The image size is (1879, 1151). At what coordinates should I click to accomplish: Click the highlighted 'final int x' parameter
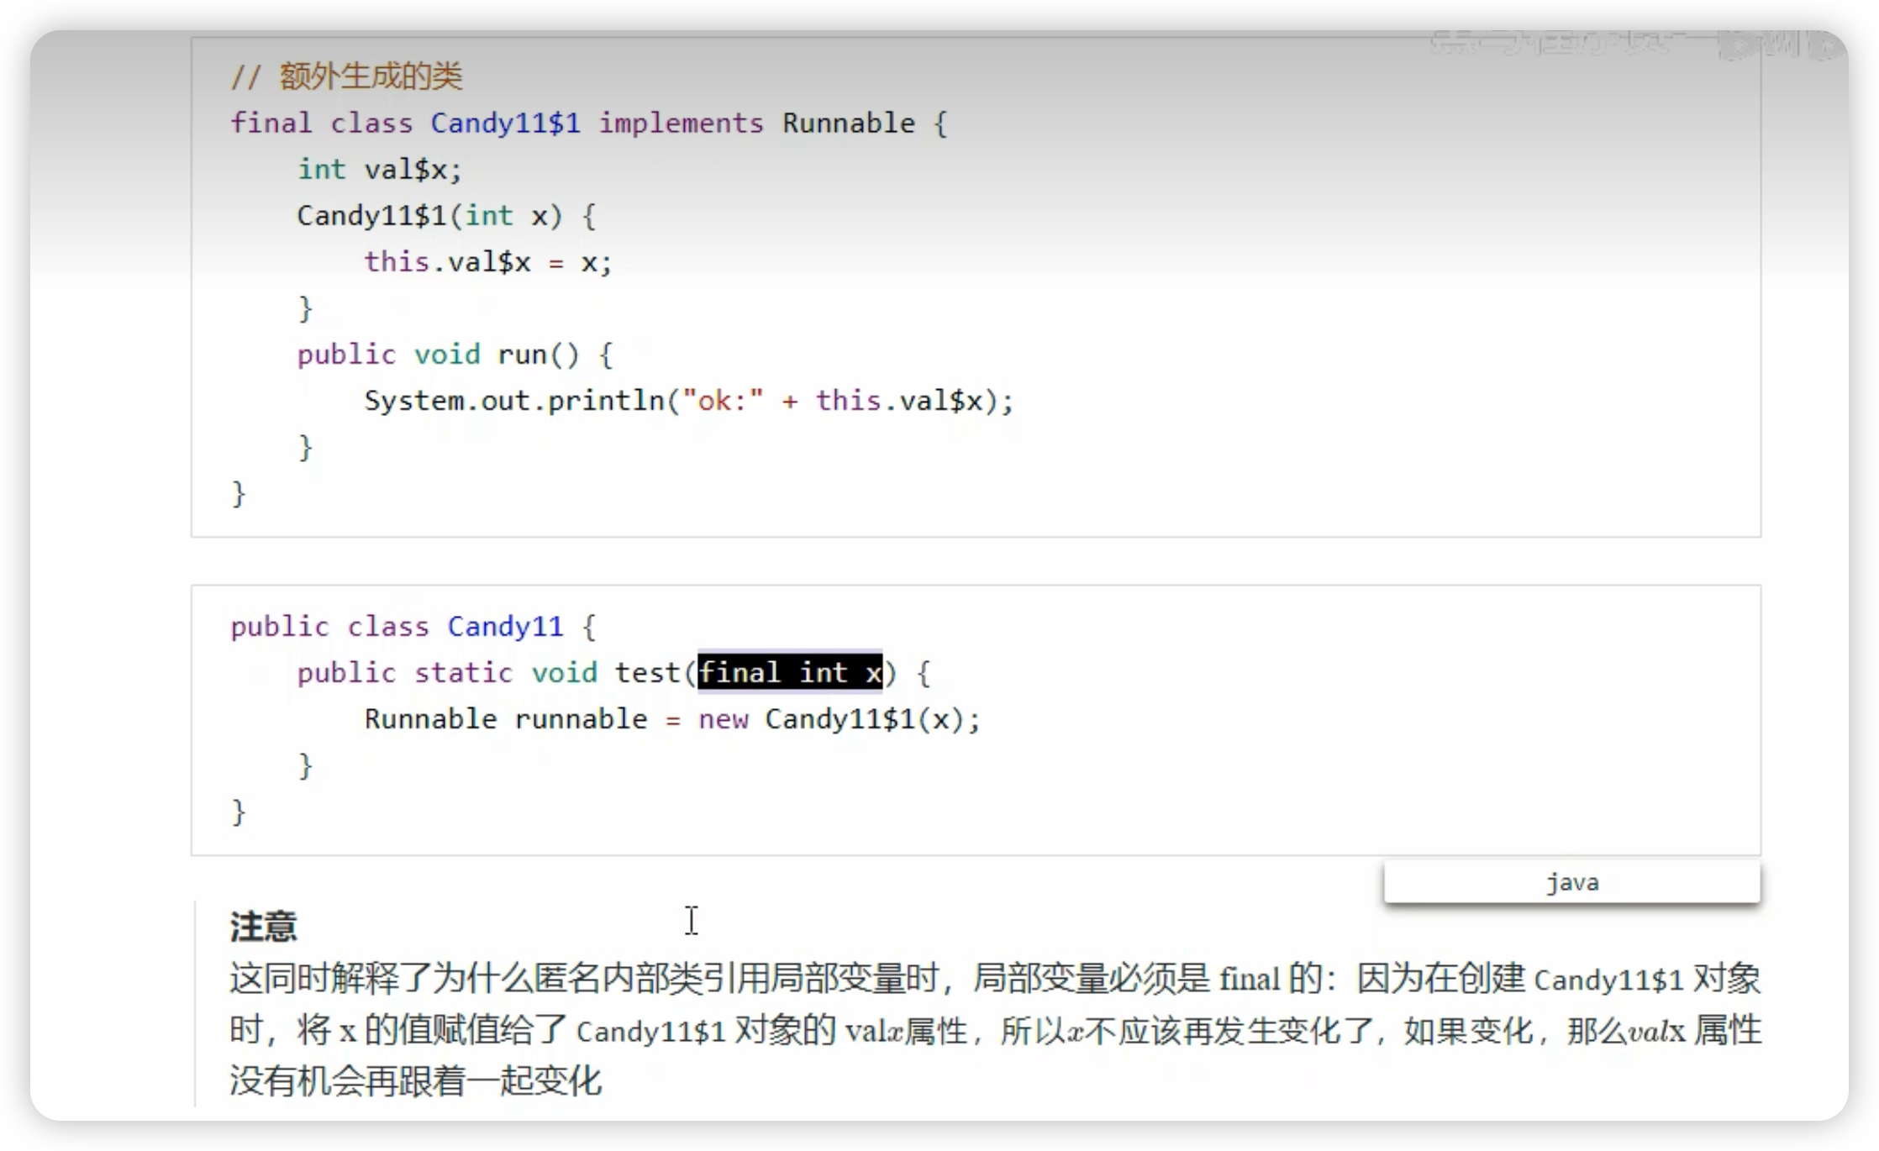click(790, 672)
